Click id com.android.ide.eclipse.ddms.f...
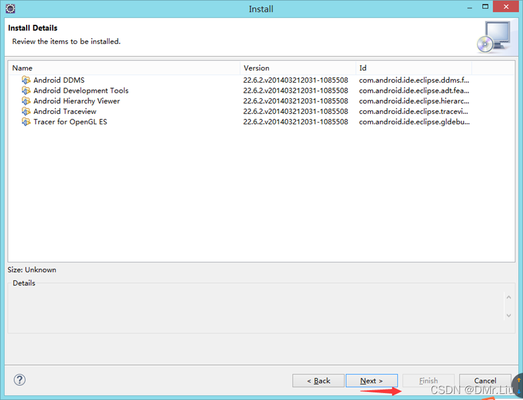The image size is (523, 400). pos(414,80)
